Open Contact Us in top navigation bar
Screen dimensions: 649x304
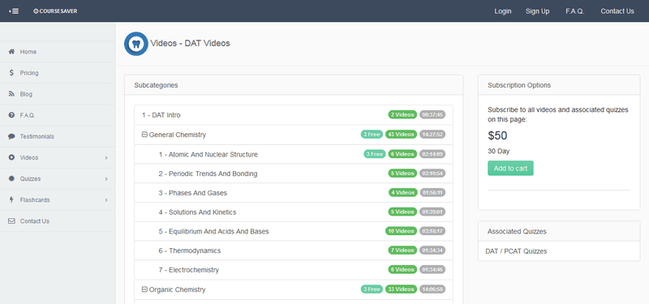(617, 11)
